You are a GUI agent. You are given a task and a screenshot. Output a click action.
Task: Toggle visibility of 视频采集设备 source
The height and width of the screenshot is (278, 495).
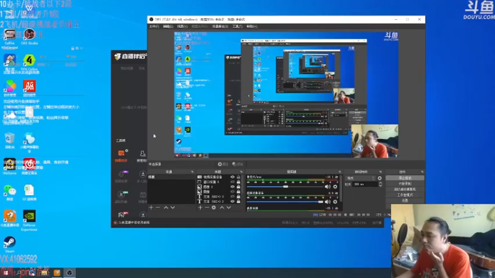point(233,177)
